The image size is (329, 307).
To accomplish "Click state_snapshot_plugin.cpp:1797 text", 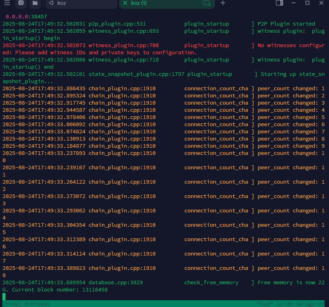I will [136, 74].
